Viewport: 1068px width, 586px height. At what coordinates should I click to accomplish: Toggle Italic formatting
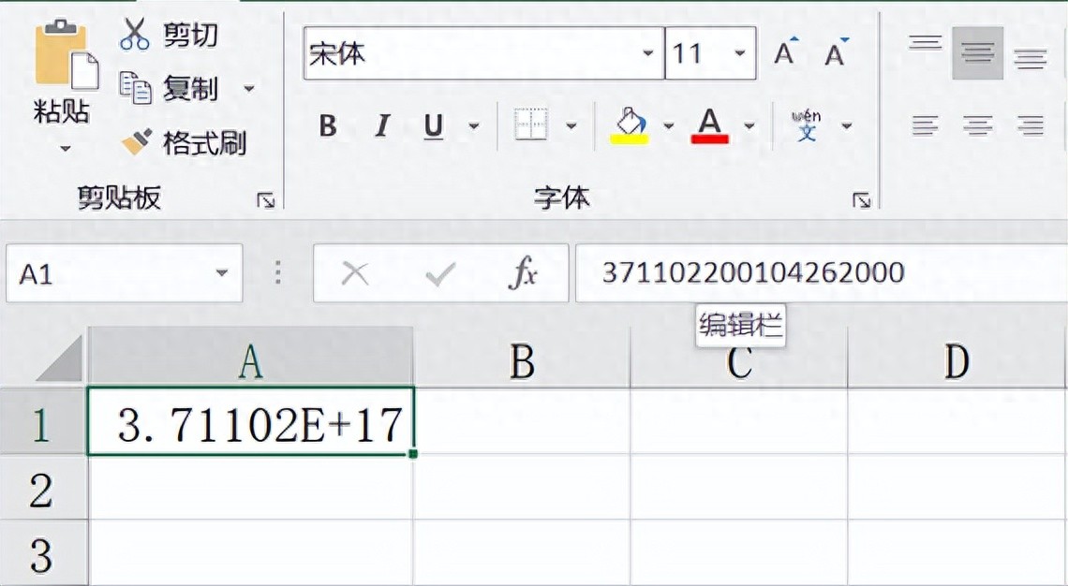coord(381,125)
